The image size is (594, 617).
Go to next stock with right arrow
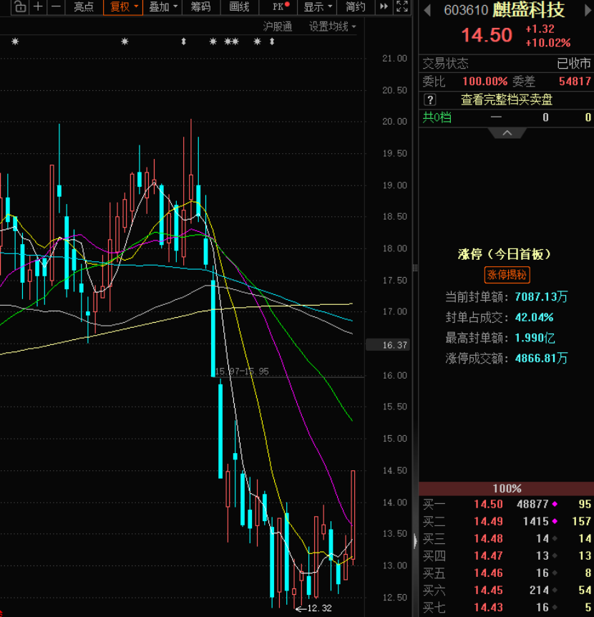click(x=588, y=10)
